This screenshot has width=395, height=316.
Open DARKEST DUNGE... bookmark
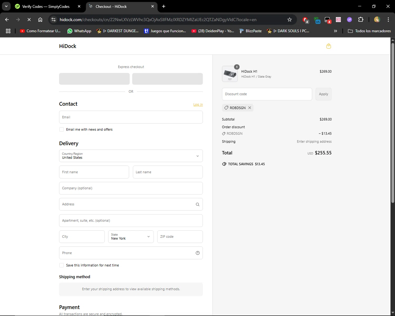click(x=117, y=31)
